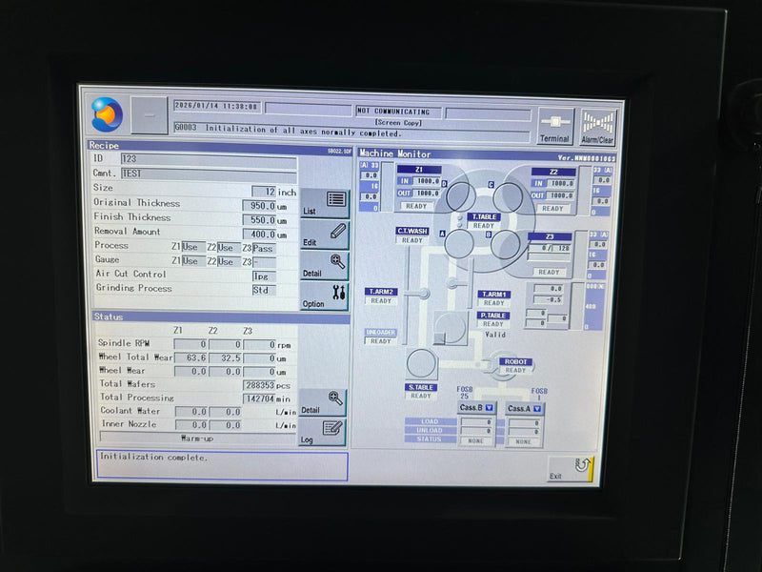The width and height of the screenshot is (762, 572).
Task: Open the Log button
Action: click(322, 432)
